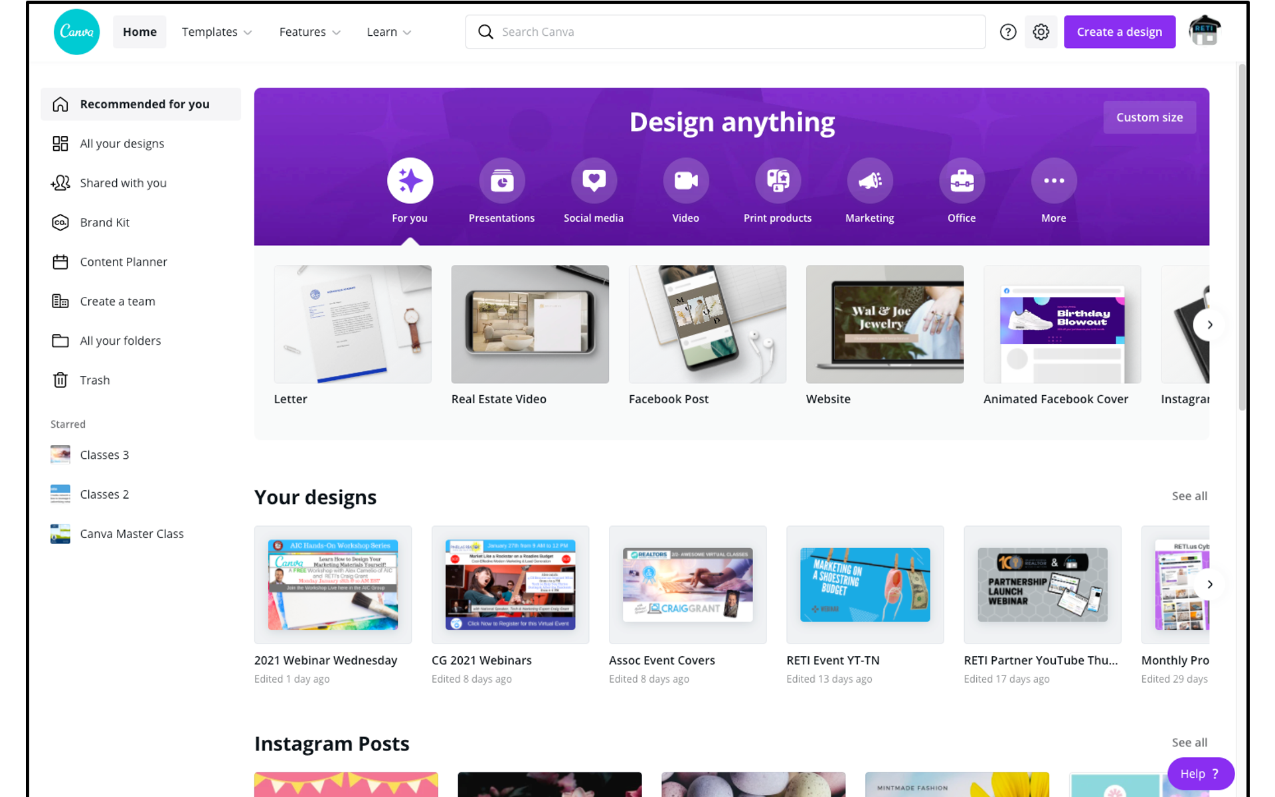
Task: Open the Marketing design category
Action: (869, 180)
